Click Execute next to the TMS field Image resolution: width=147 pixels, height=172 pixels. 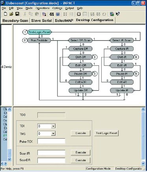point(80,133)
